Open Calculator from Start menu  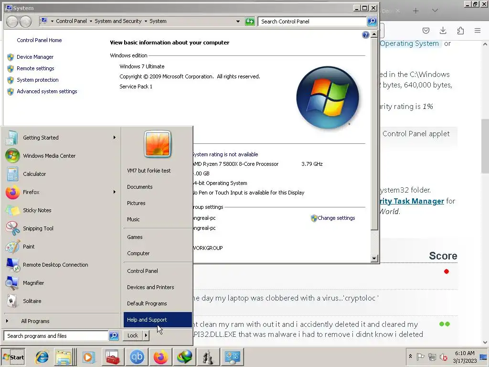point(61,174)
